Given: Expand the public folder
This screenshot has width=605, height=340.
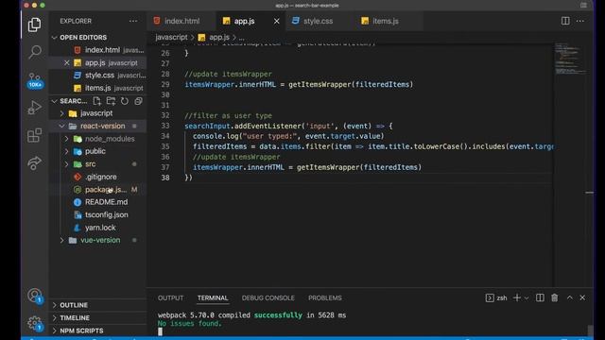Looking at the screenshot, I should pyautogui.click(x=98, y=151).
